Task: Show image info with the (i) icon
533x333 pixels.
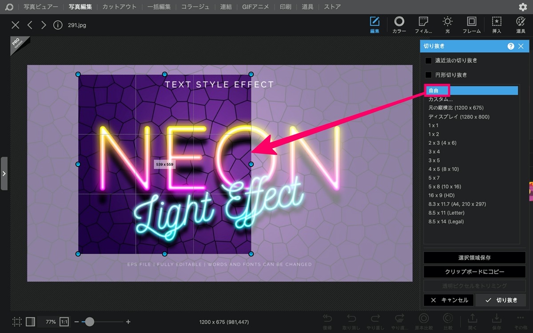Action: point(58,25)
